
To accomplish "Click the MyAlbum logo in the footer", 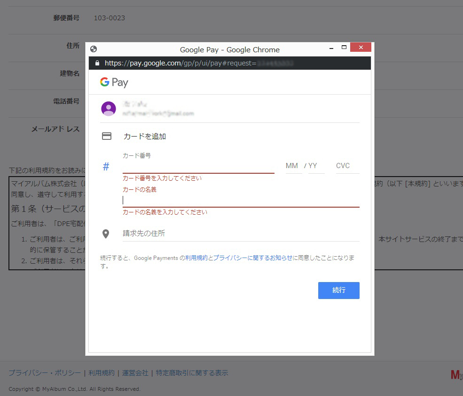I will 455,374.
